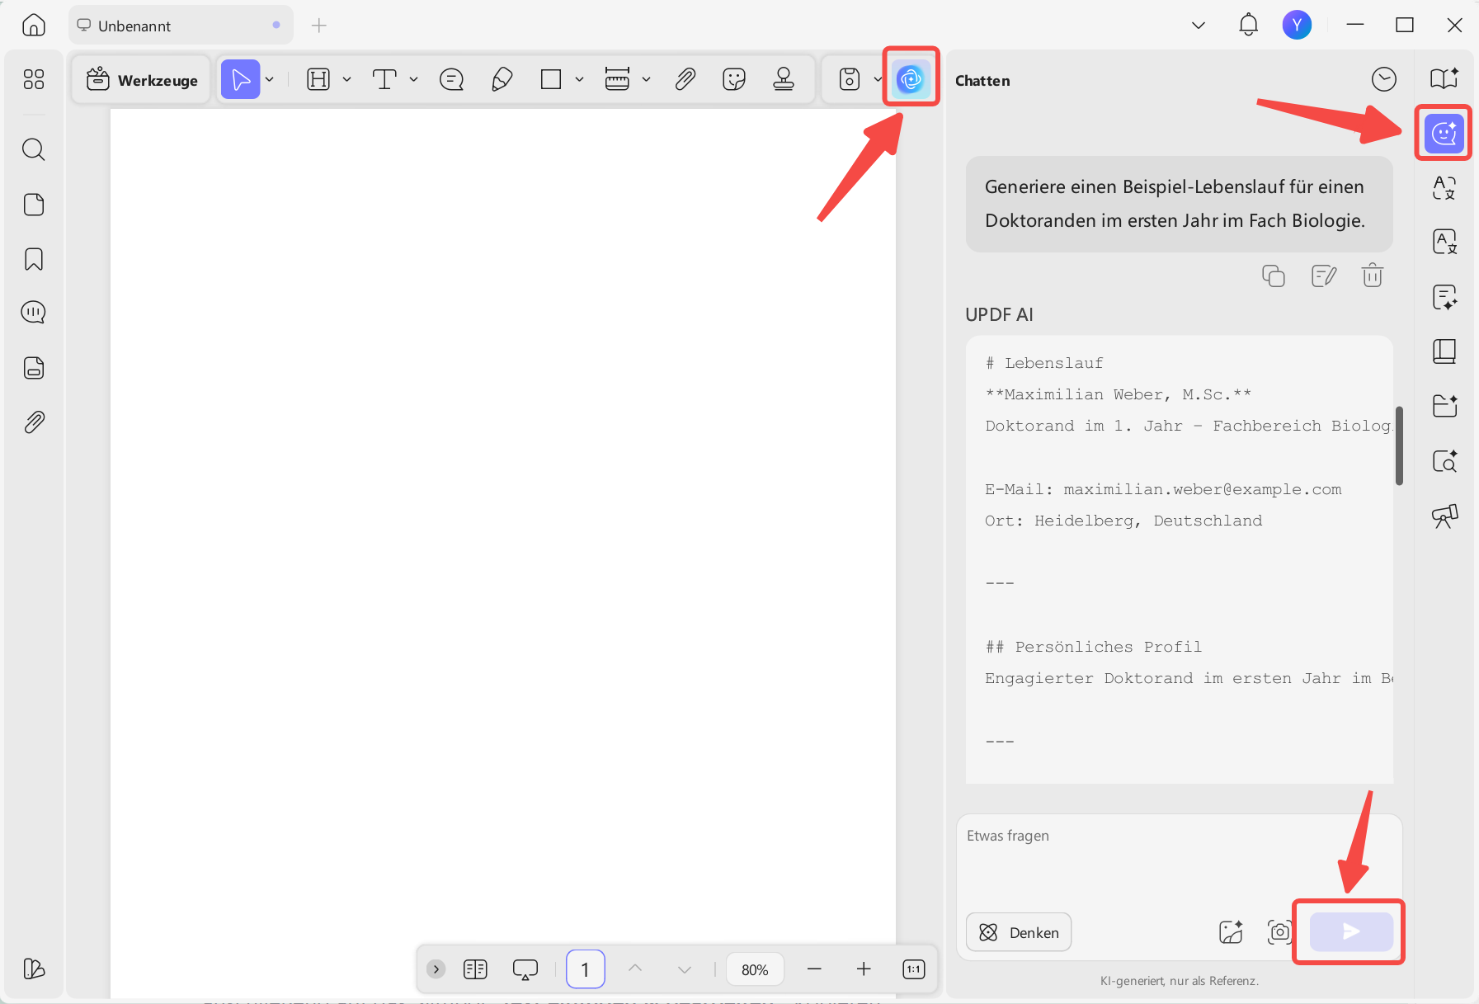Image resolution: width=1479 pixels, height=1004 pixels.
Task: Expand the cursor tool dropdown arrow
Action: tap(270, 79)
